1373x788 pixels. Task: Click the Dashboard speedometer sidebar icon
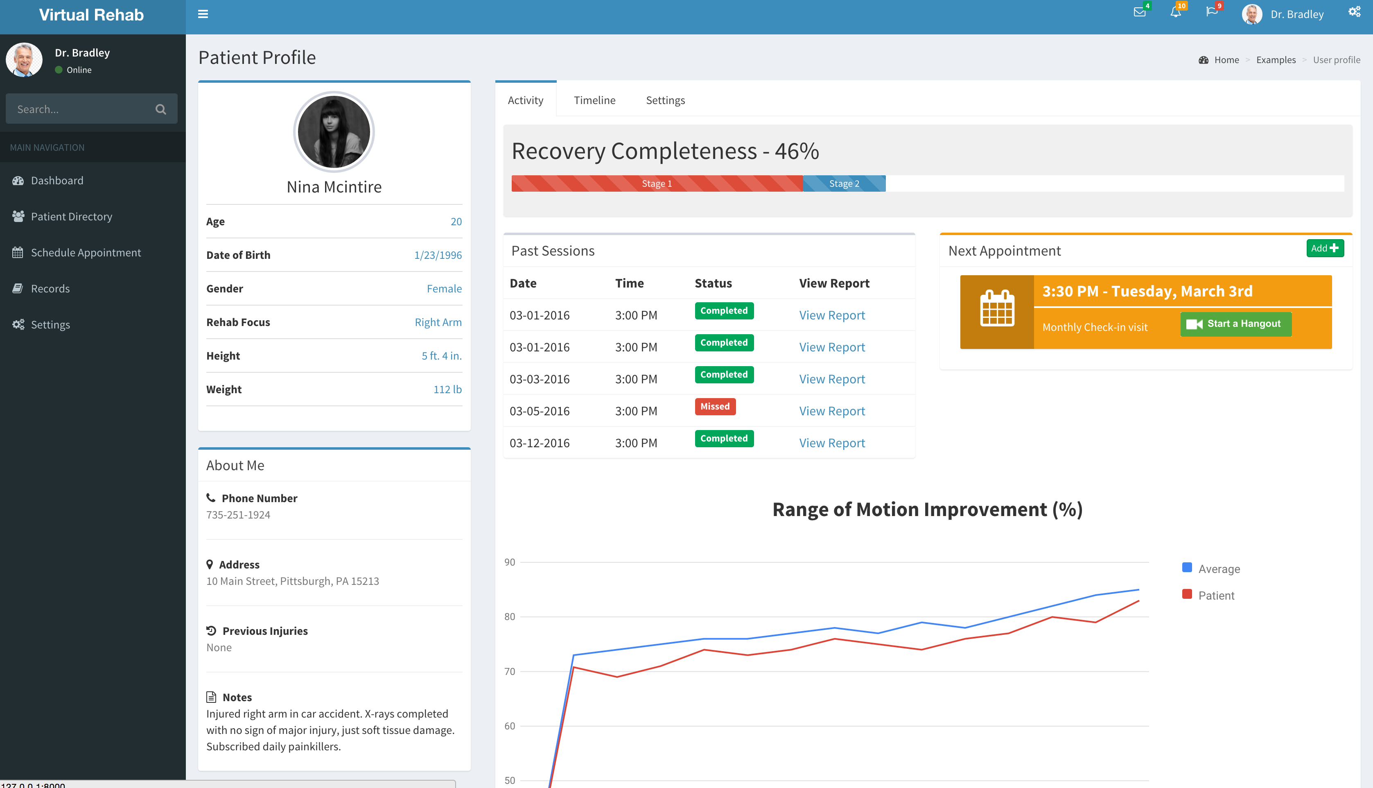18,181
